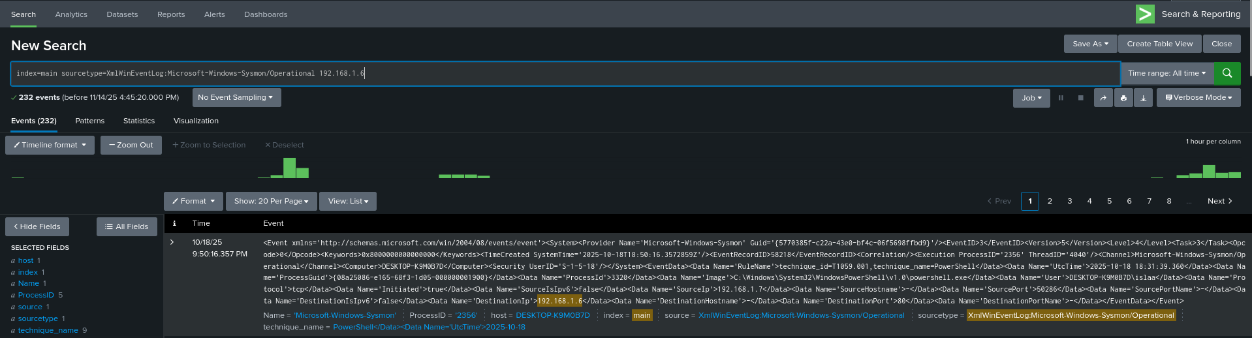The image size is (1252, 338).
Task: Open the No Event Sampling dropdown
Action: (x=236, y=97)
